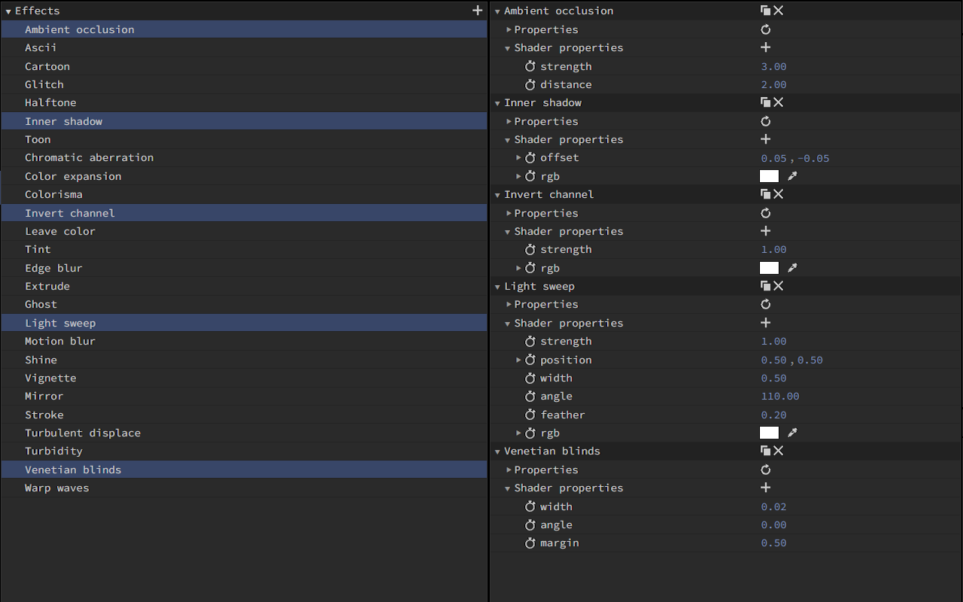Add shader property to Ambient occlusion
The height and width of the screenshot is (602, 963).
coord(766,47)
